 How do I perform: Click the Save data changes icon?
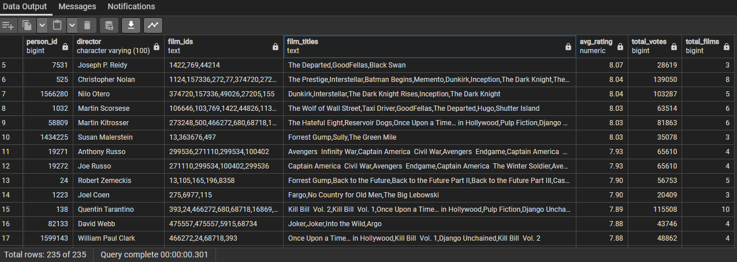(109, 25)
